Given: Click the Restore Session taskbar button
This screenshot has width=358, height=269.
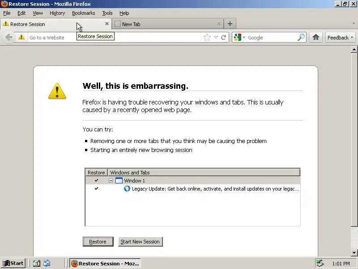Looking at the screenshot, I should (x=105, y=263).
